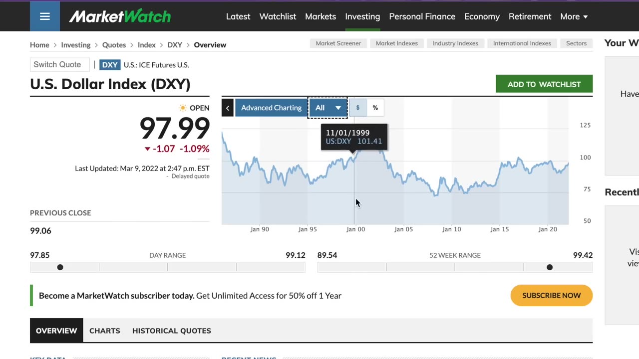Switch to the Overview tab

[x=56, y=331]
